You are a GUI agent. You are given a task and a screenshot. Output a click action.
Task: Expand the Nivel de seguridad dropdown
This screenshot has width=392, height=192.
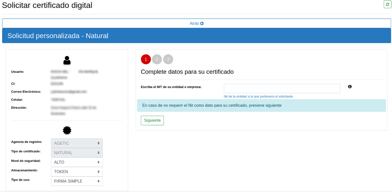(77, 162)
